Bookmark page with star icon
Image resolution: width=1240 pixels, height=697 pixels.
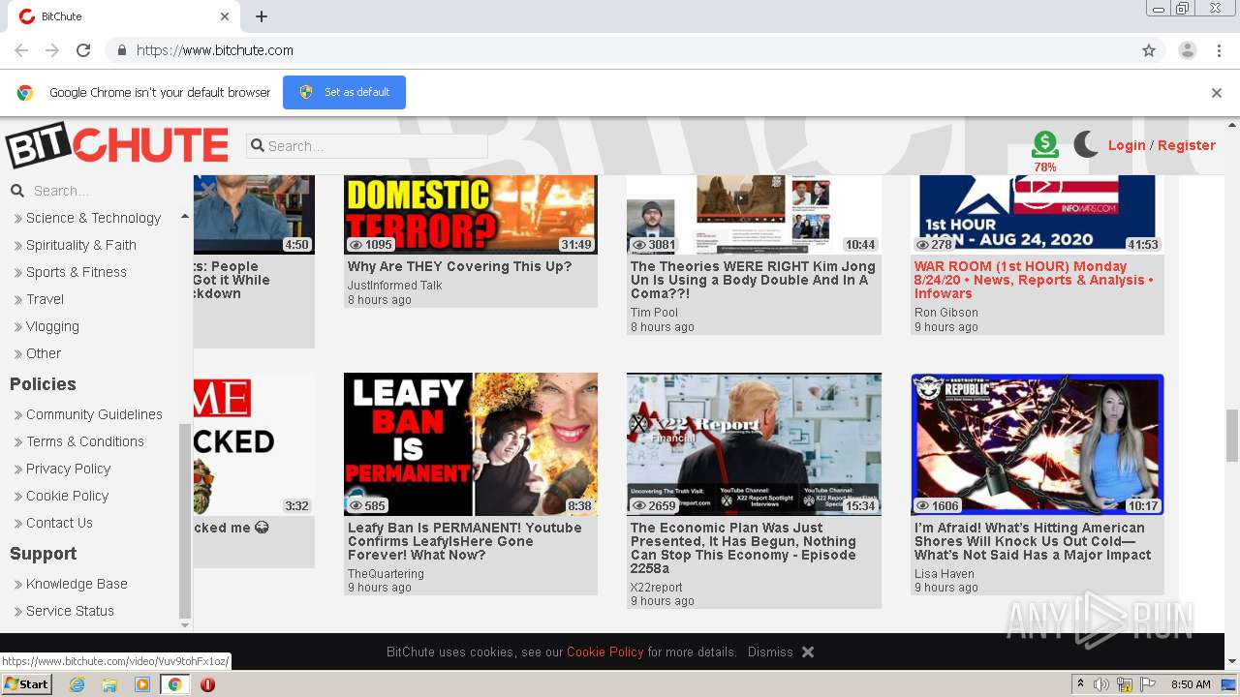coord(1149,50)
